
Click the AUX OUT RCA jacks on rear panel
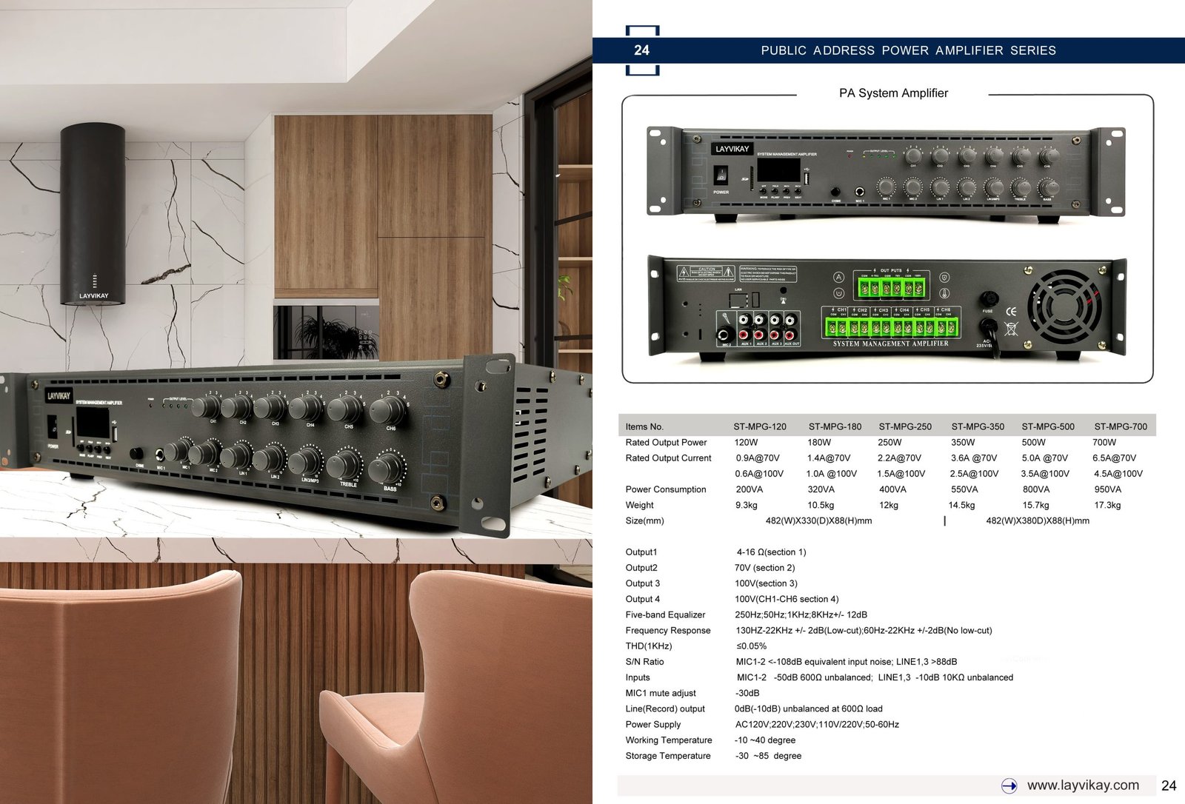[791, 327]
